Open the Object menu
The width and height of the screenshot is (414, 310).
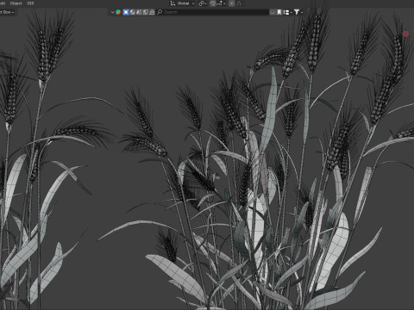(x=16, y=3)
